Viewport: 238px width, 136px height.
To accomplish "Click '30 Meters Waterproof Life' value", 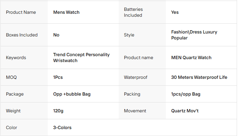I will (x=199, y=78).
